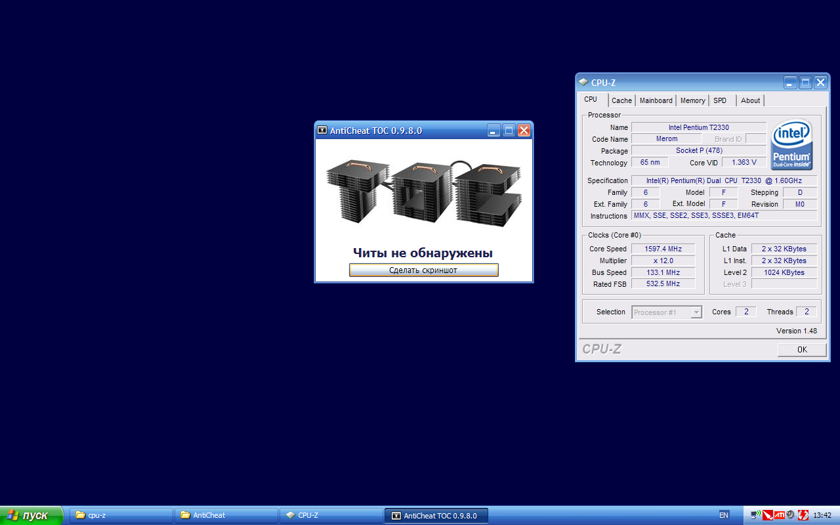The width and height of the screenshot is (840, 525).
Task: Click the Level 2 value 1024 KBytes
Action: [784, 272]
